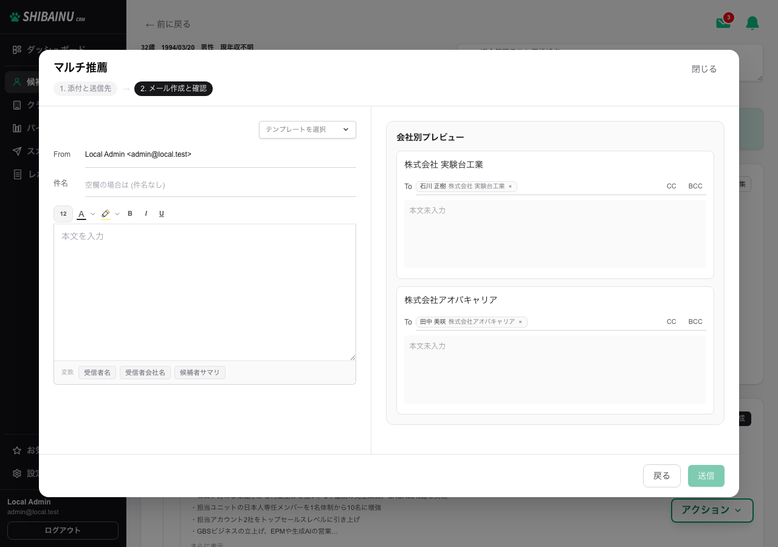The width and height of the screenshot is (778, 547).
Task: Focus the 件名 subject input field
Action: tap(221, 185)
